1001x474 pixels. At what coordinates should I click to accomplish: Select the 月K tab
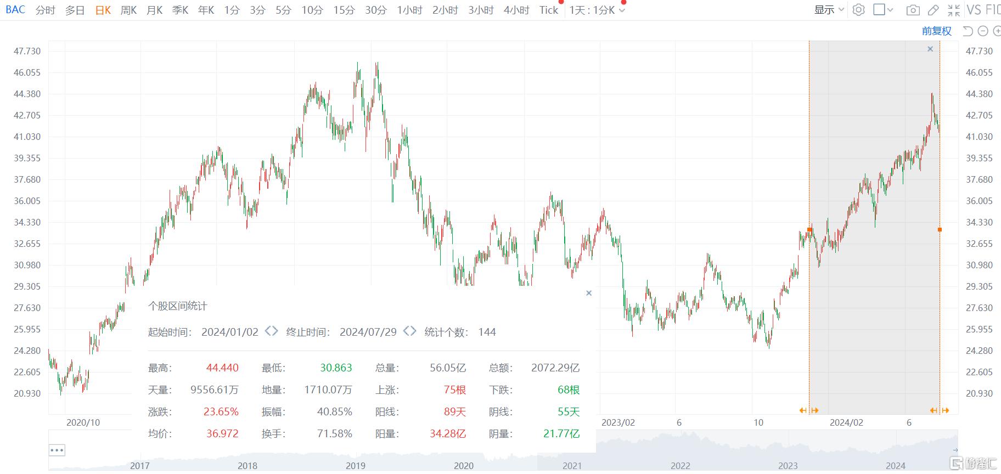(x=154, y=10)
